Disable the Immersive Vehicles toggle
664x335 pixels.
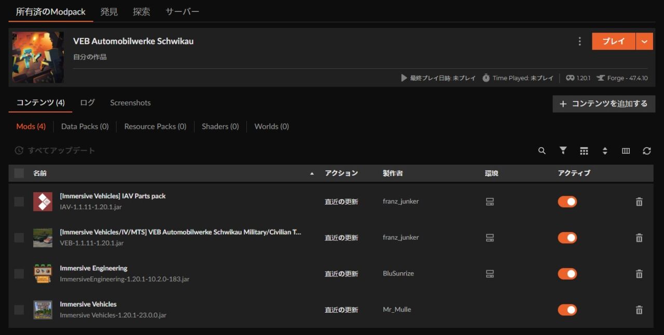pos(567,310)
